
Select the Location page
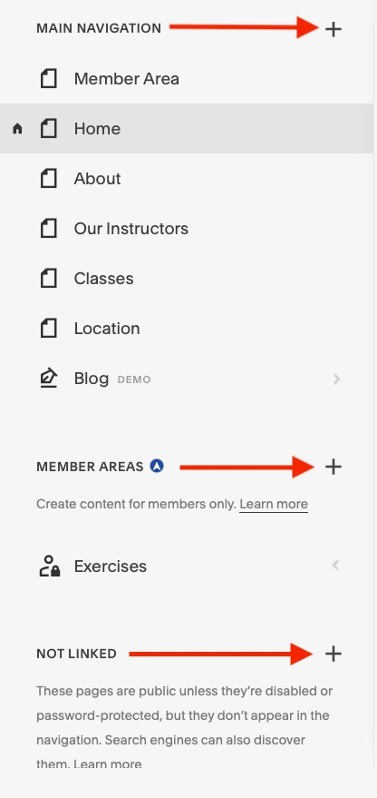coord(187,328)
